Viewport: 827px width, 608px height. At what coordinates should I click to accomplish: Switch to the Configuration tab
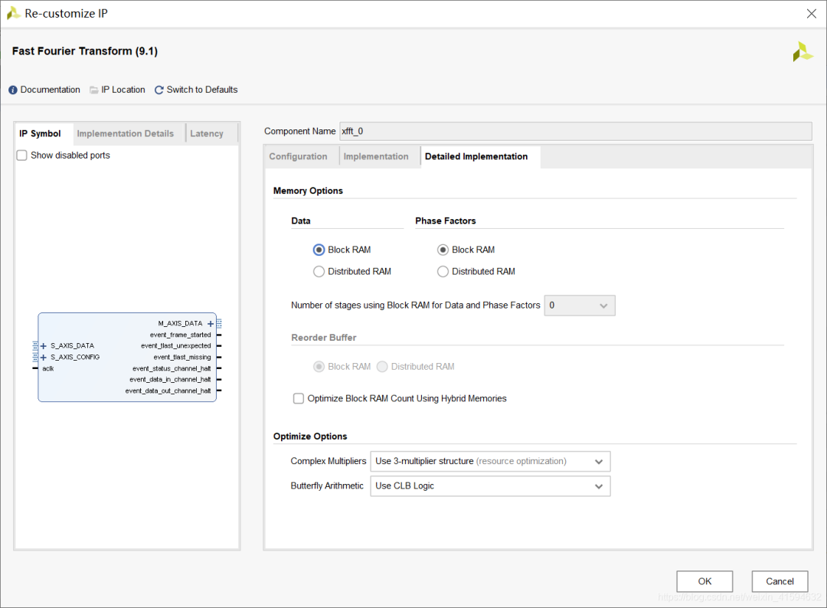point(298,157)
